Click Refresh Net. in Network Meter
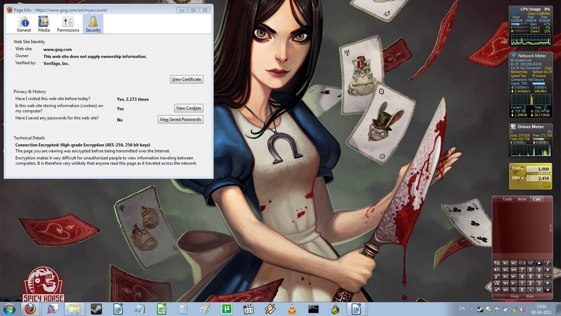 tap(519, 72)
